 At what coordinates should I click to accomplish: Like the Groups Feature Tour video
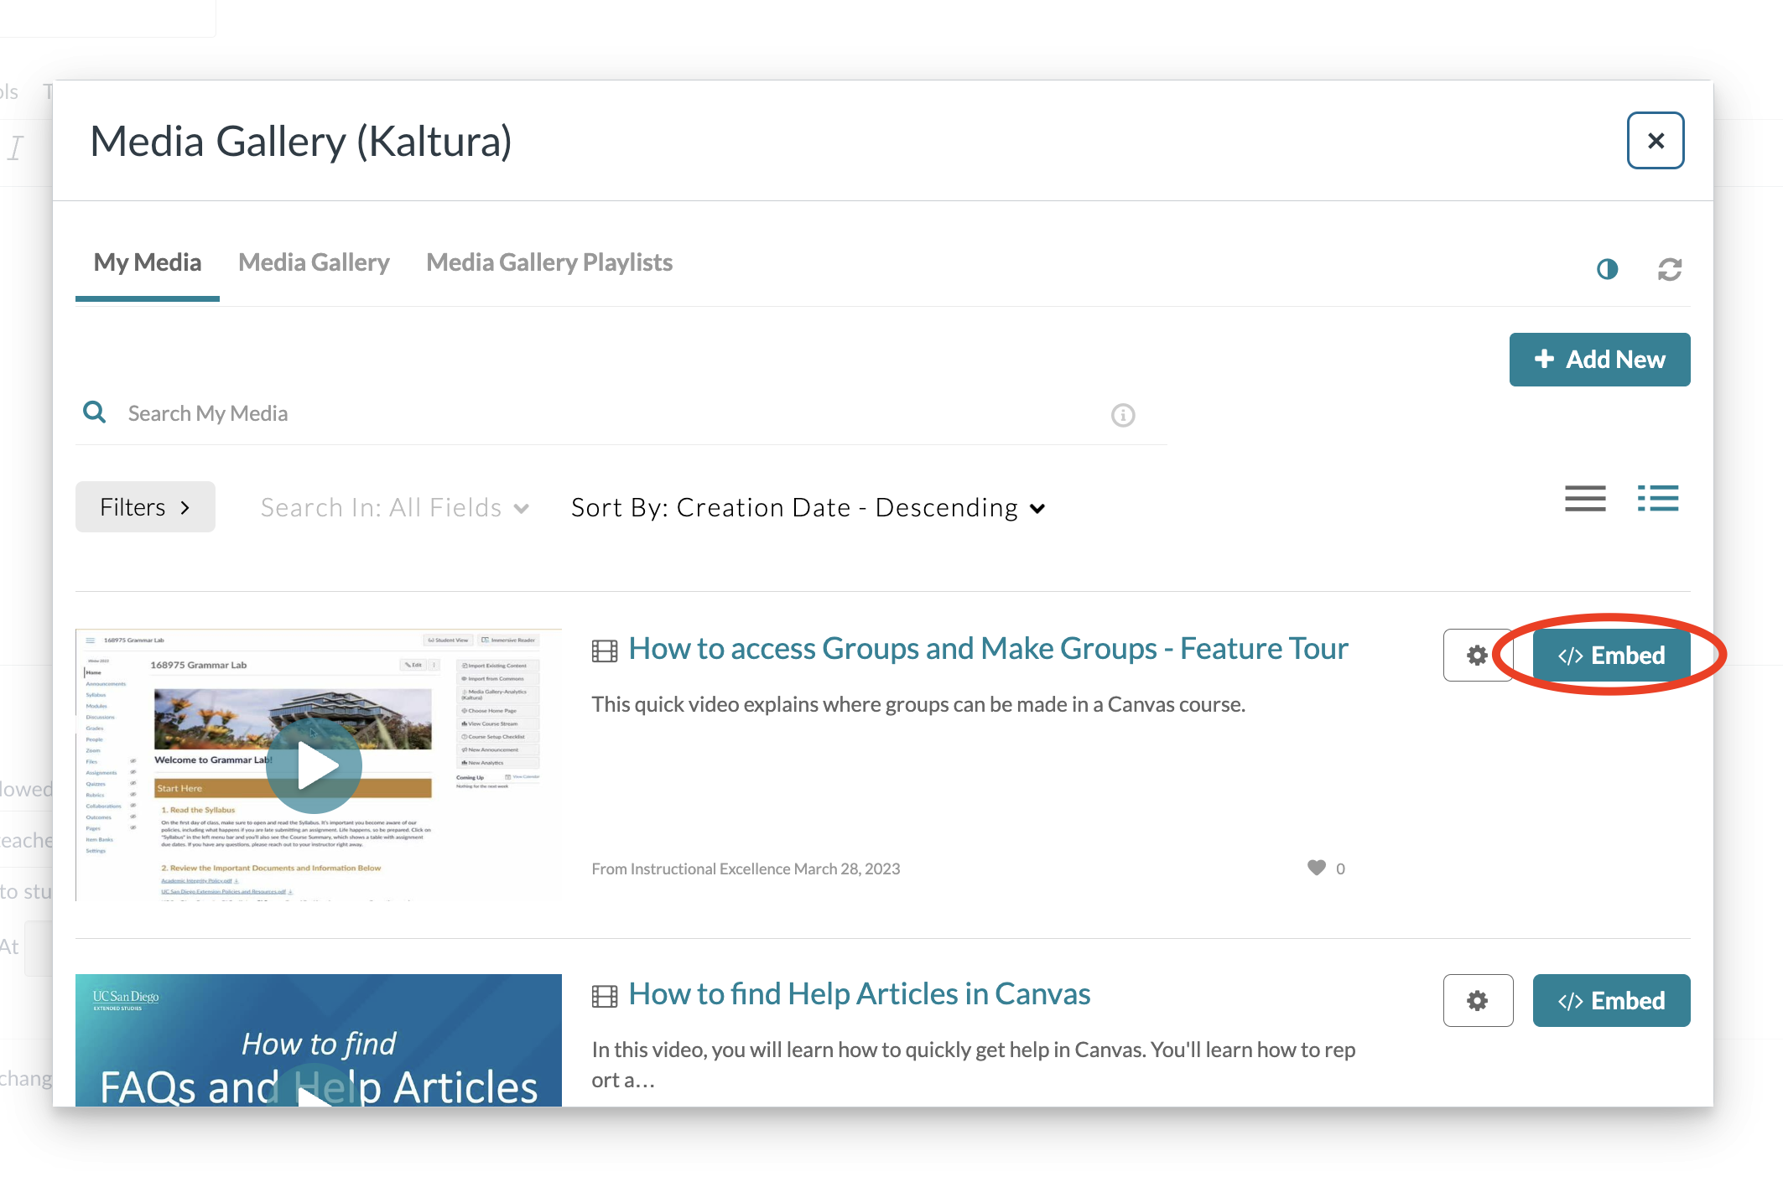pos(1317,868)
